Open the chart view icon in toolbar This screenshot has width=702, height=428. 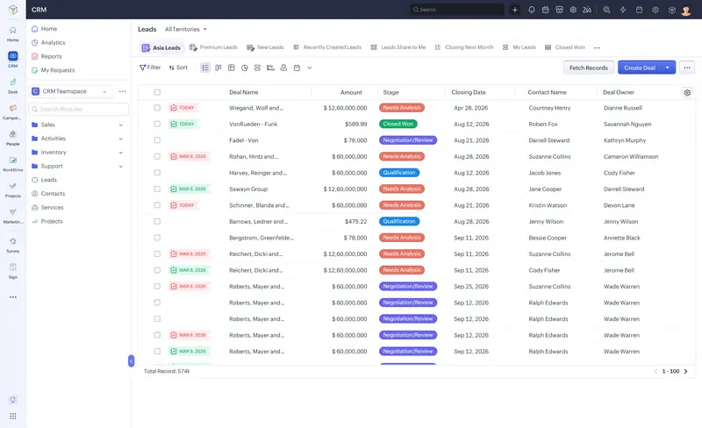pyautogui.click(x=270, y=68)
